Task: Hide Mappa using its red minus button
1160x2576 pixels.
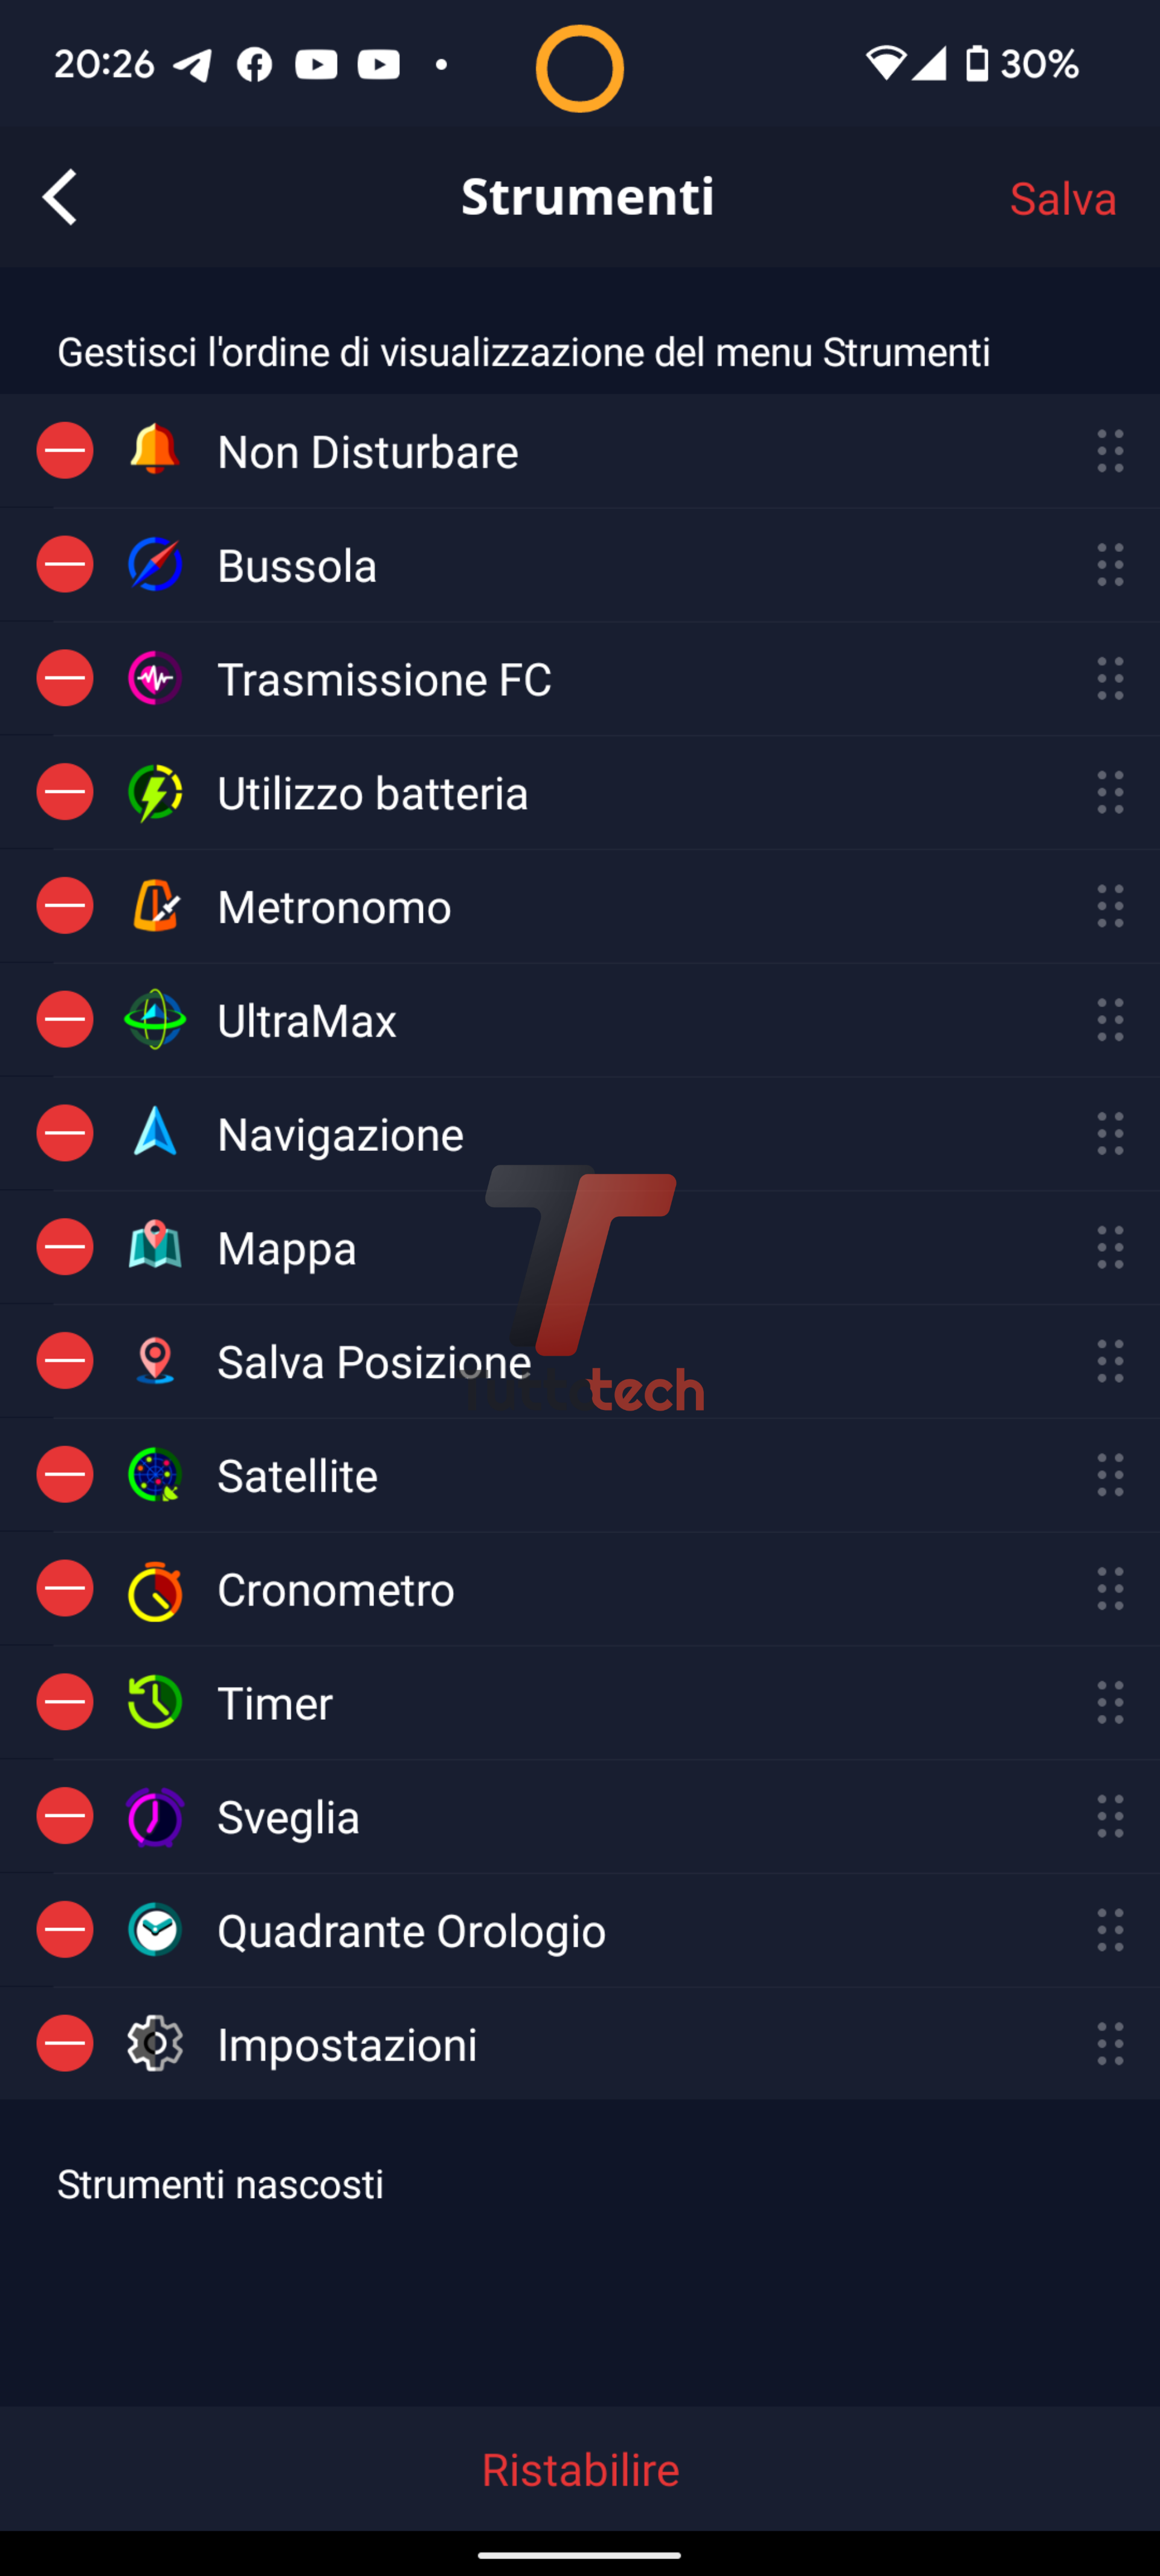Action: coord(65,1248)
